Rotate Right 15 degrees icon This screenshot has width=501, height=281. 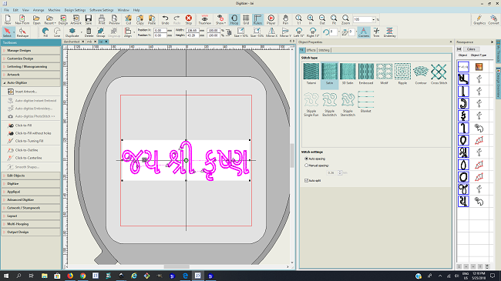[x=313, y=32]
